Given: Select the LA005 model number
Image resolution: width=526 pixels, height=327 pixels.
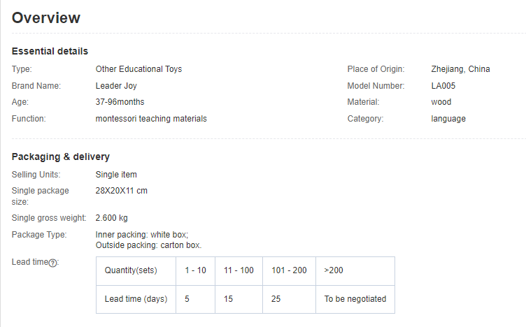Looking at the screenshot, I should tap(443, 86).
